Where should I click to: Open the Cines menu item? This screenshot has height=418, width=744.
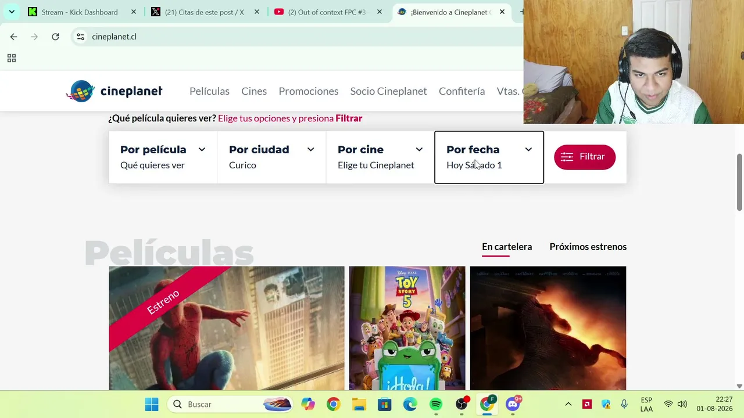point(254,91)
